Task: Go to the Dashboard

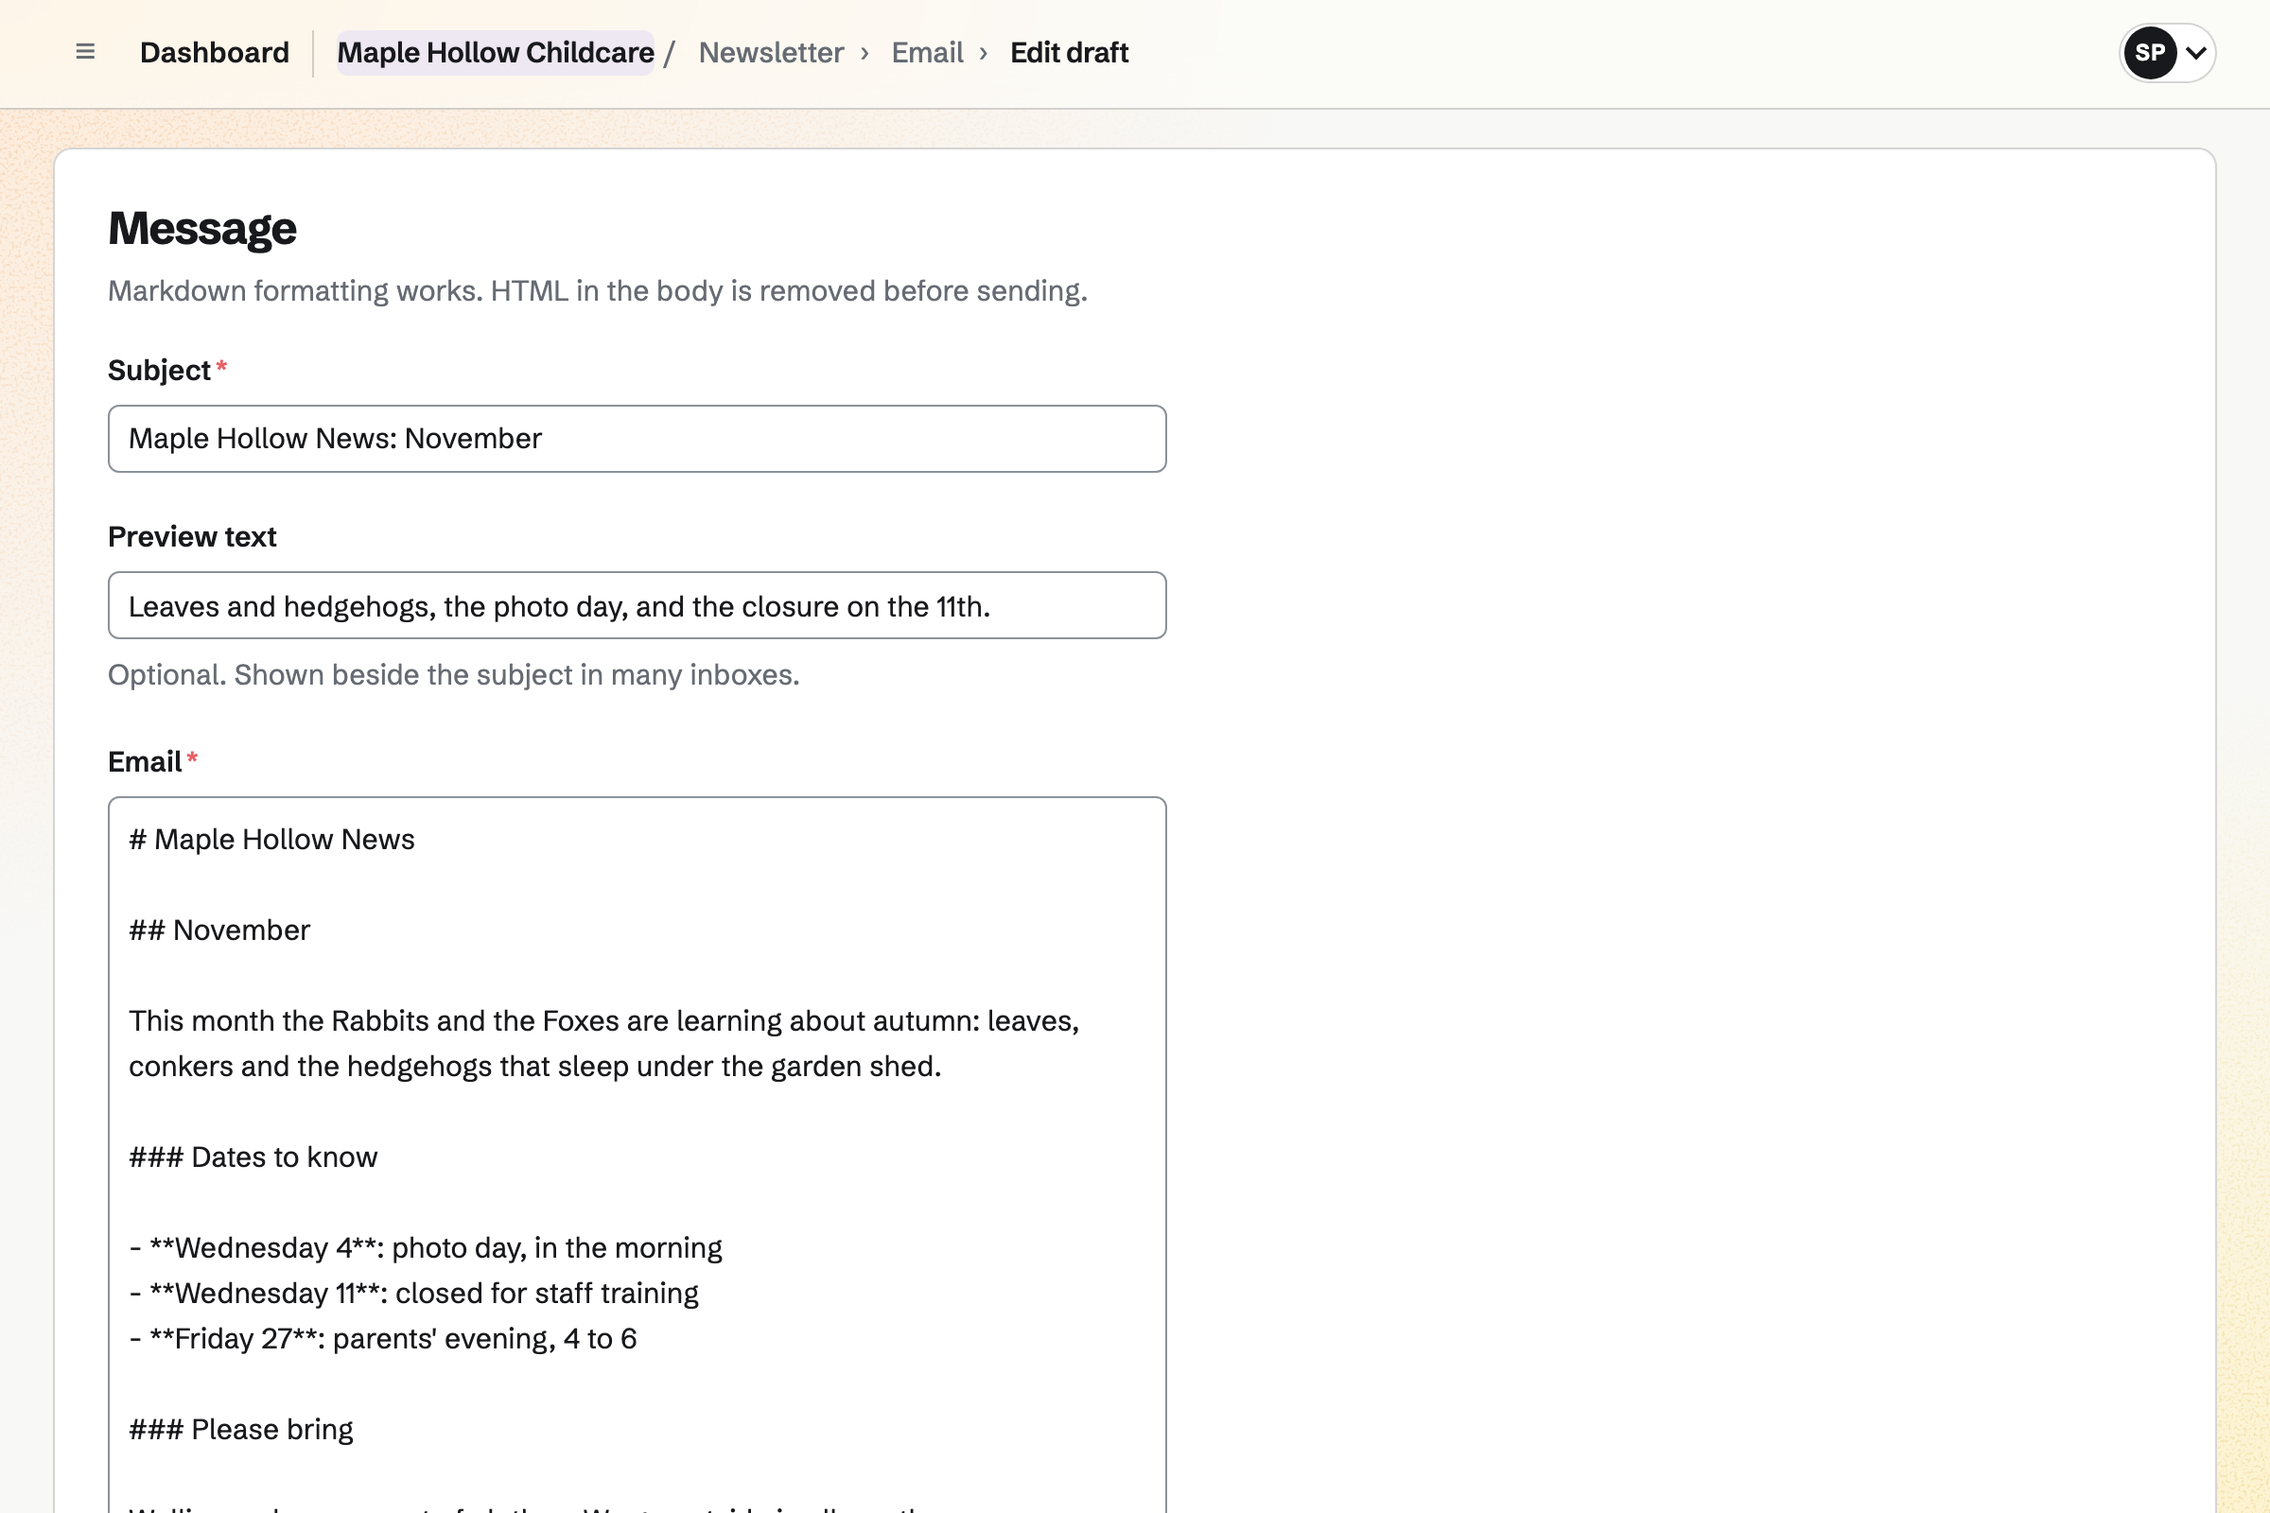Action: click(x=215, y=52)
